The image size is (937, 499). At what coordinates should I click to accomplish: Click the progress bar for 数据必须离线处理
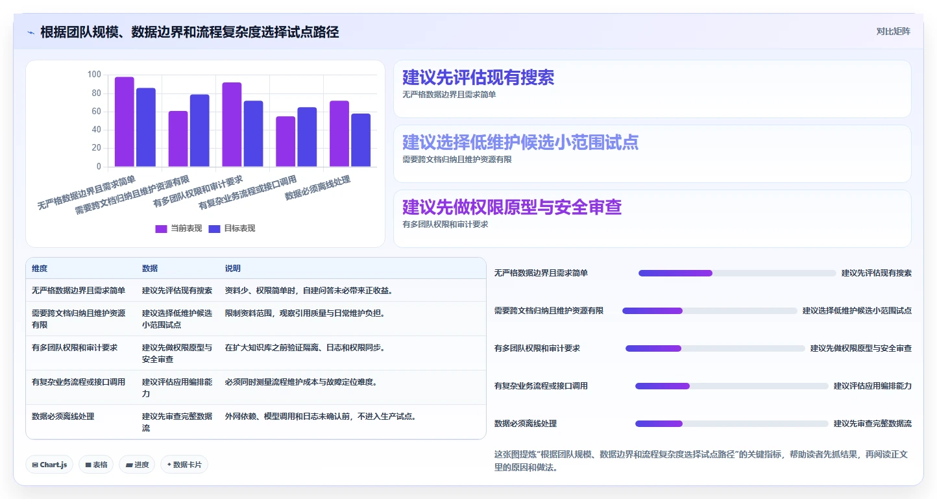coord(732,424)
